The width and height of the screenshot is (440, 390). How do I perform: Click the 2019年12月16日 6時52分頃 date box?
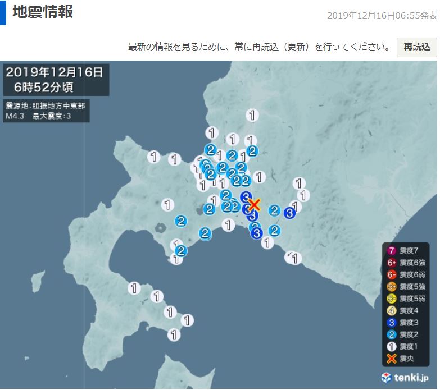(x=55, y=79)
